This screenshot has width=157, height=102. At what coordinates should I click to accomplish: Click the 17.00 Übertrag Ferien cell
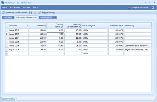55,34
